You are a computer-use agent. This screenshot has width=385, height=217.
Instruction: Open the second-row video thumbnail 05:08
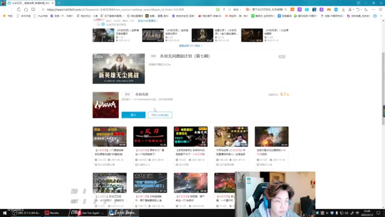tap(191, 183)
